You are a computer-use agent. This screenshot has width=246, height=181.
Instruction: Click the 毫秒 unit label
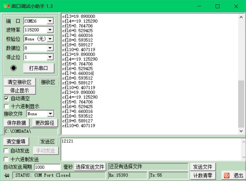pos(68,167)
